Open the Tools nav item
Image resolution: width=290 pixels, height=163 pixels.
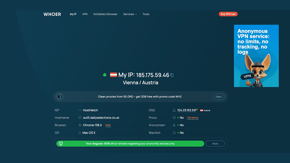pyautogui.click(x=146, y=14)
